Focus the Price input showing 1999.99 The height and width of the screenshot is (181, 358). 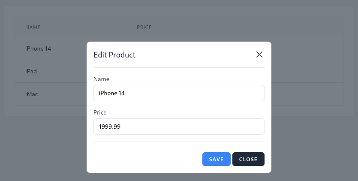tap(179, 127)
